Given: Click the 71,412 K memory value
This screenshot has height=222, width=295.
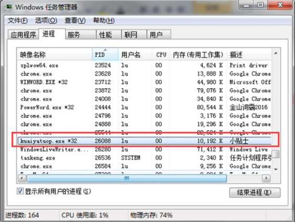Looking at the screenshot, I should [x=210, y=150].
